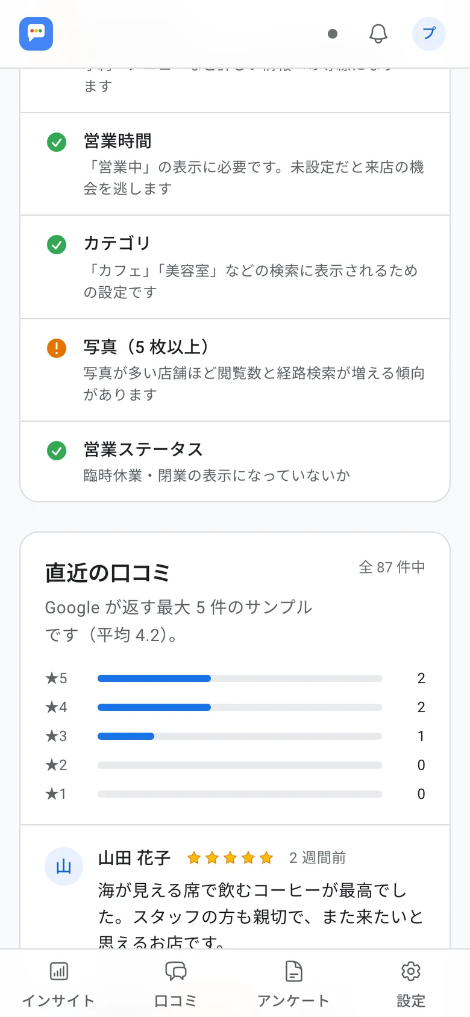Click the 全 87 件中 review count
470x1017 pixels.
[392, 567]
